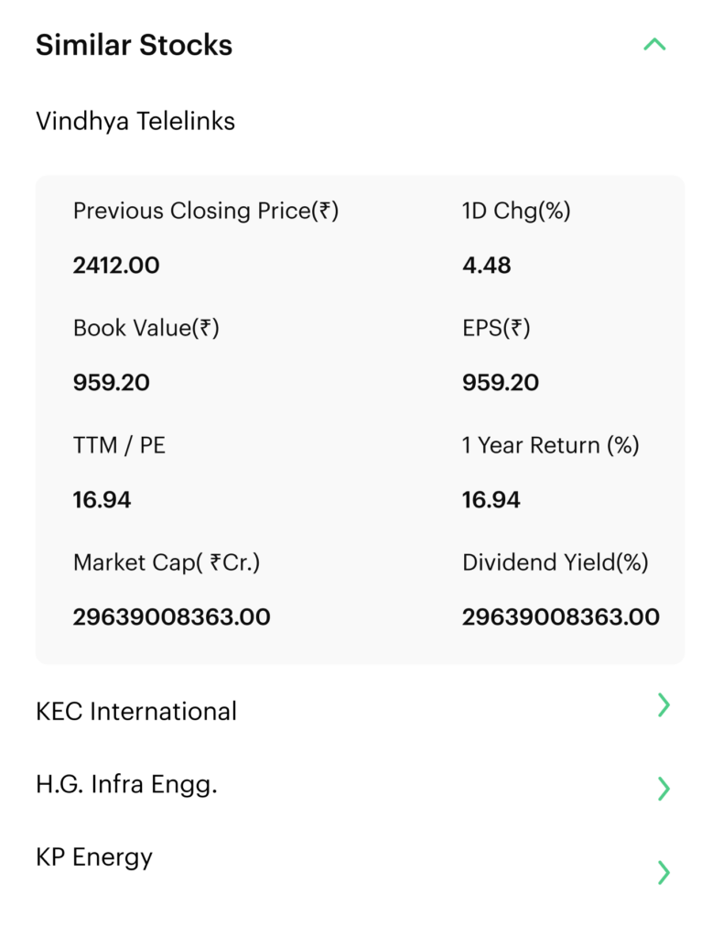Expand the KP Energy chevron arrow
This screenshot has width=712, height=938.
point(664,872)
